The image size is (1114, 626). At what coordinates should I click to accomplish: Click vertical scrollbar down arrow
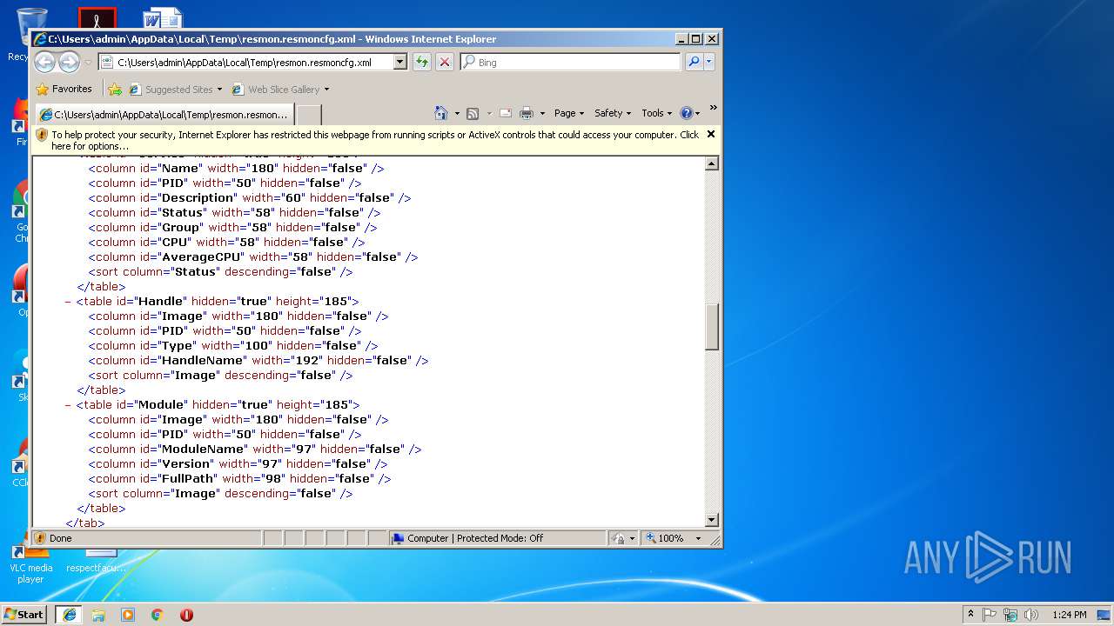click(711, 520)
